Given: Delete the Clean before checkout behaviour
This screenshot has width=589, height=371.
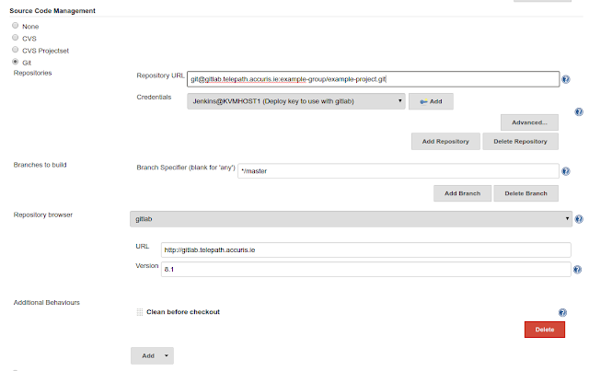Looking at the screenshot, I should (545, 330).
